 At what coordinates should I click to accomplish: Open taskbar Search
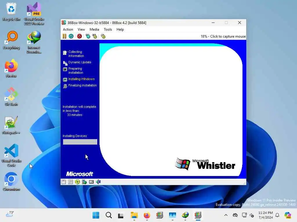[109, 215]
